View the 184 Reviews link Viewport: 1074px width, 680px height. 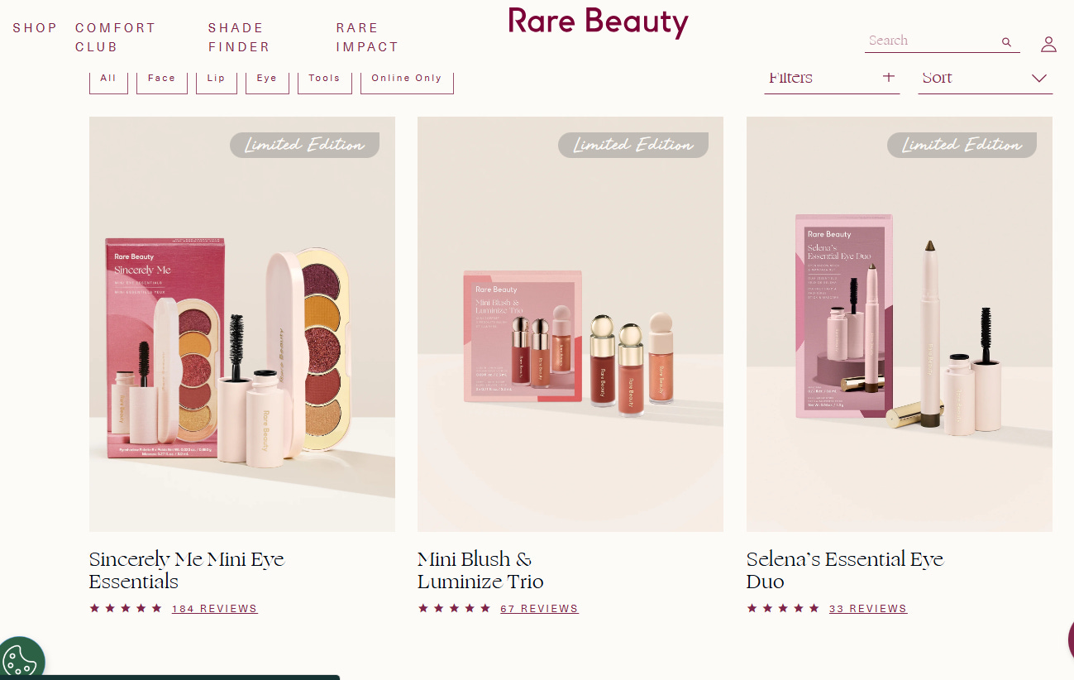pyautogui.click(x=215, y=609)
